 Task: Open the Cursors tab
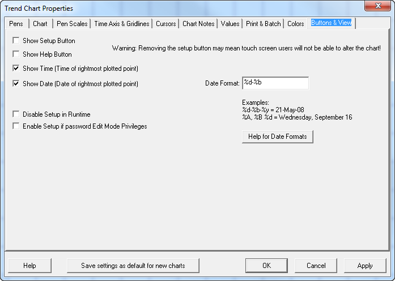coord(166,24)
